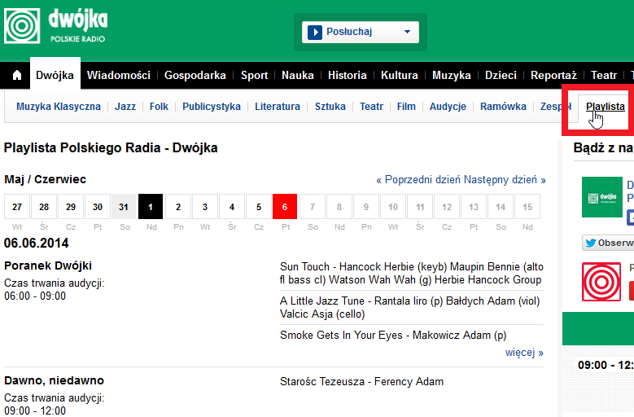The image size is (634, 417).
Task: Open the Literatura submenu link
Action: point(278,107)
